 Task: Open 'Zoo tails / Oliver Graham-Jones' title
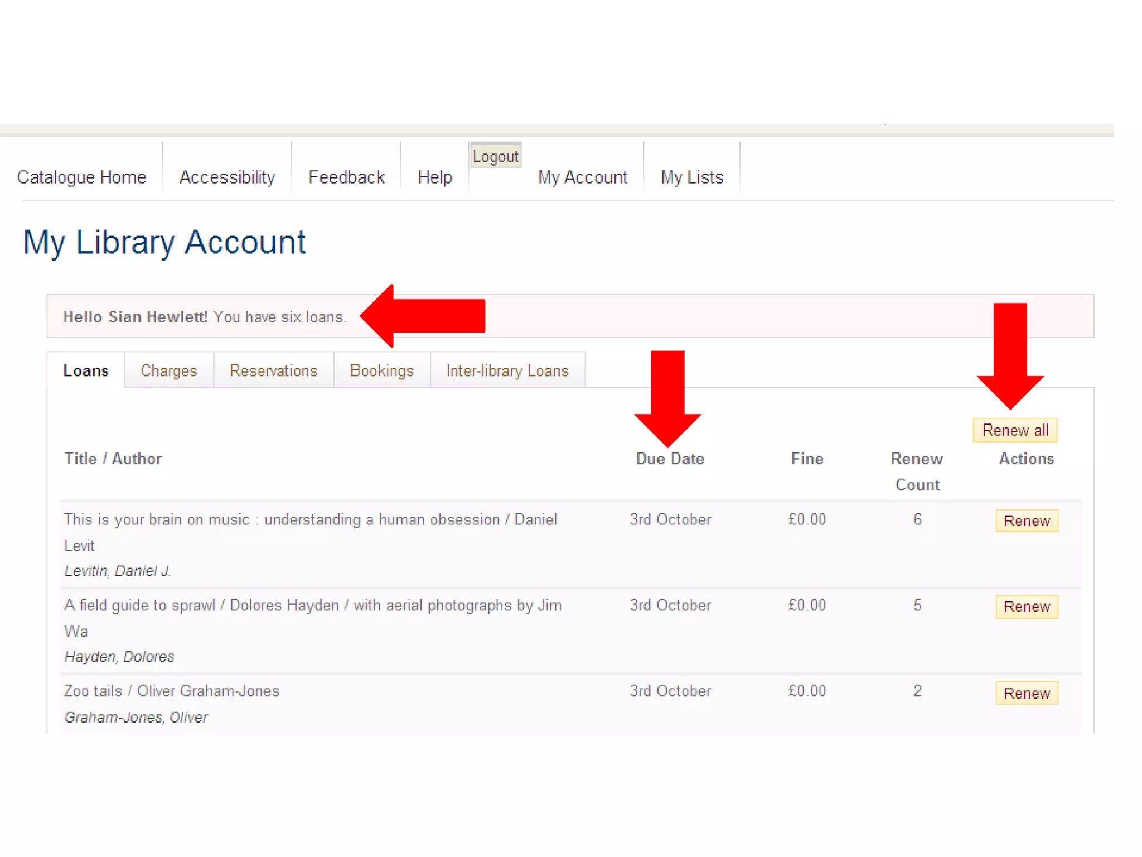172,691
